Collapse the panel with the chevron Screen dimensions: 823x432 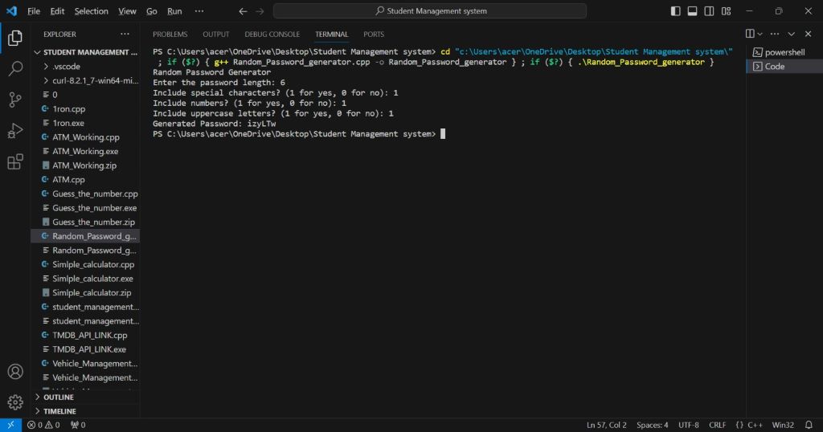pyautogui.click(x=792, y=34)
